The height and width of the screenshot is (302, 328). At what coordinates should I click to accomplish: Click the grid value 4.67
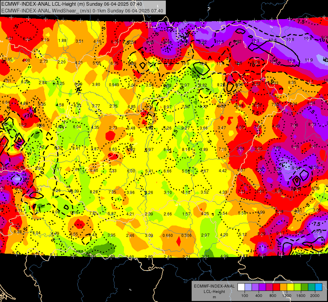tap(204, 171)
